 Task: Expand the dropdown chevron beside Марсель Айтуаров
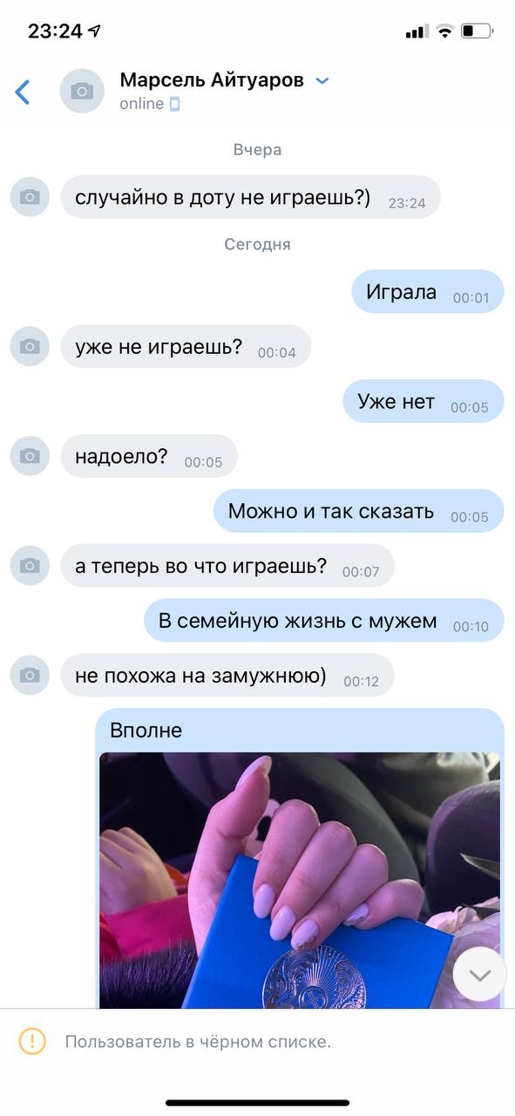(x=322, y=81)
